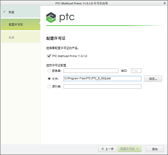168x155 pixels.
Task: Open the 完成 step in sidebar
Action: [20, 37]
